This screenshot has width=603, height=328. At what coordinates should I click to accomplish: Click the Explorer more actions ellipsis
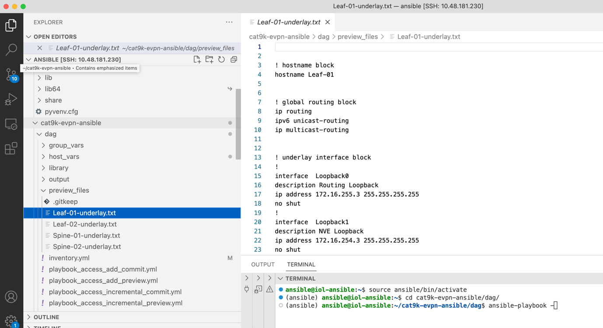pos(229,22)
